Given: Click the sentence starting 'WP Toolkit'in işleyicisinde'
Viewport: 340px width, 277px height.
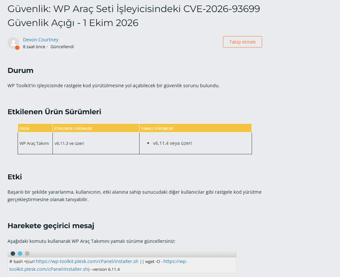Looking at the screenshot, I should [113, 86].
